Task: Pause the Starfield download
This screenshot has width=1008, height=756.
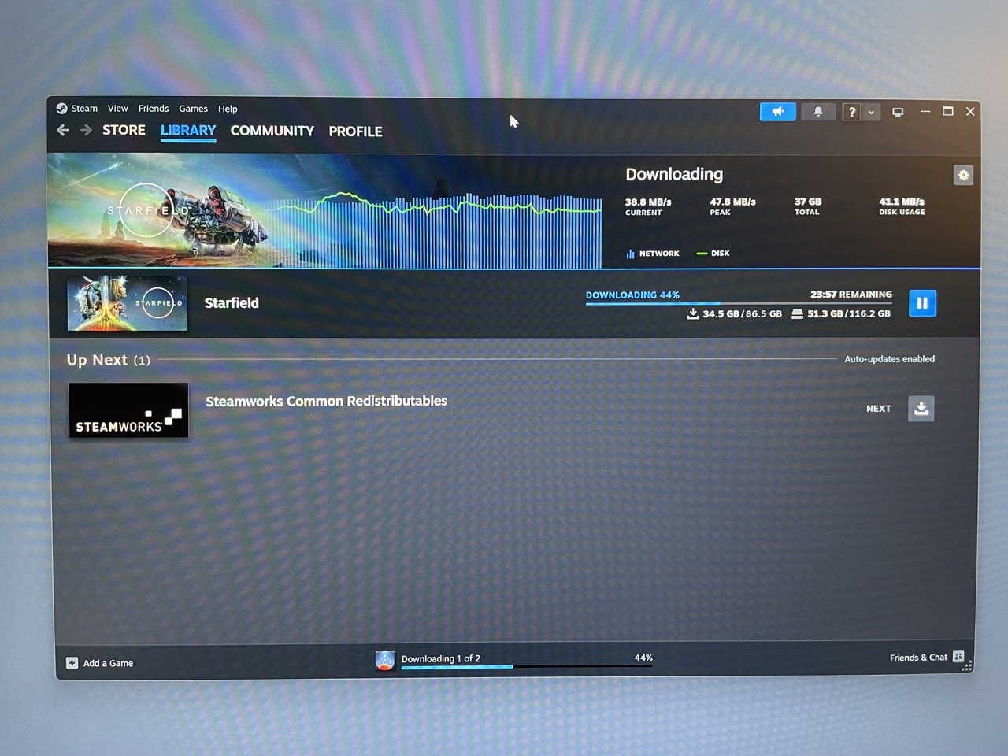Action: pyautogui.click(x=922, y=303)
